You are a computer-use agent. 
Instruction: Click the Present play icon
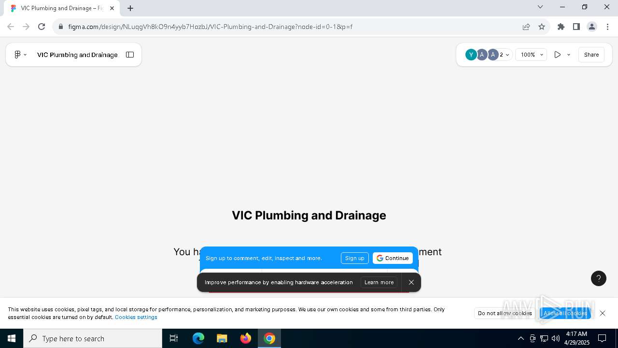[557, 55]
